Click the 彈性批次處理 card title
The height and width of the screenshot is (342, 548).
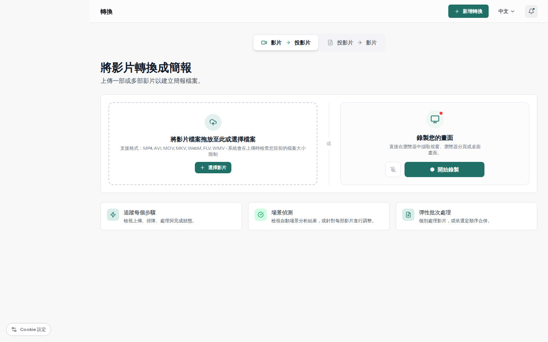click(435, 212)
